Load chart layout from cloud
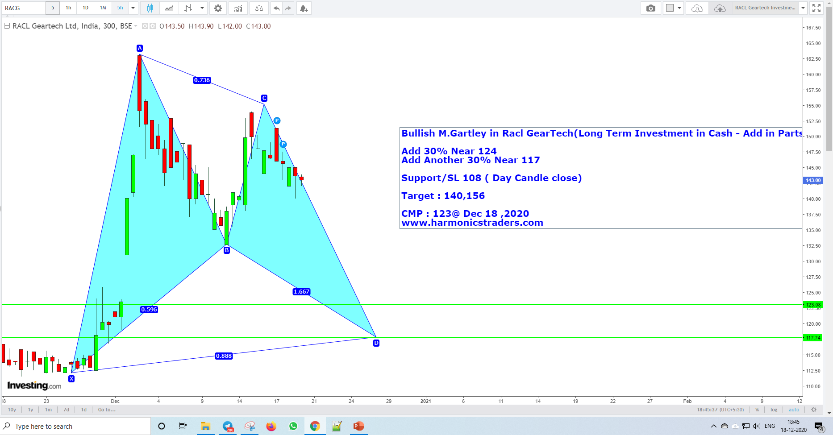 (697, 8)
